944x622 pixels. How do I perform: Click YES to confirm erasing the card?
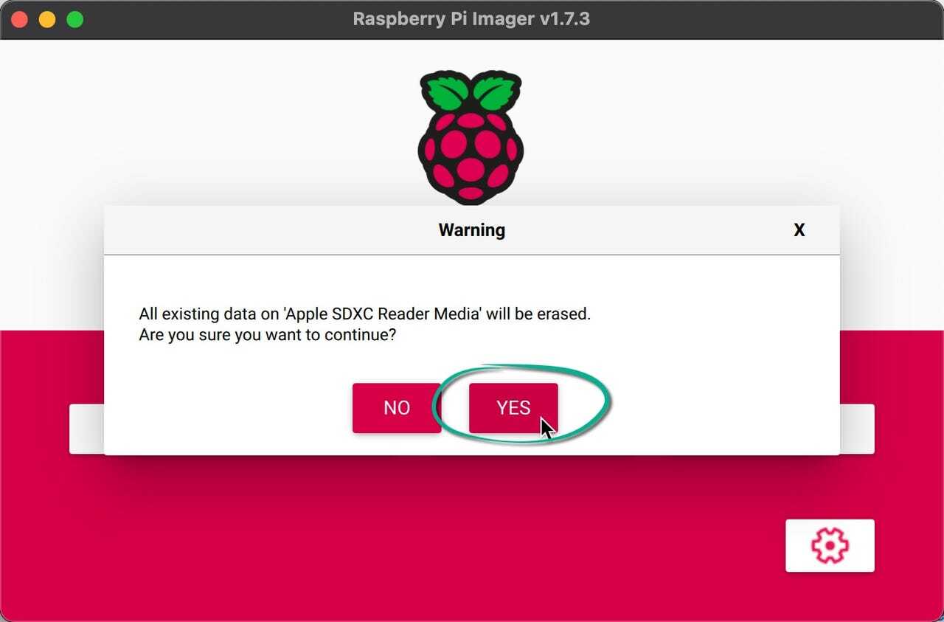click(x=513, y=408)
